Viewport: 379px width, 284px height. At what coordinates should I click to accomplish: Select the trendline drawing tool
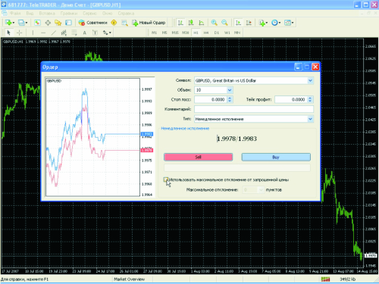click(54, 33)
